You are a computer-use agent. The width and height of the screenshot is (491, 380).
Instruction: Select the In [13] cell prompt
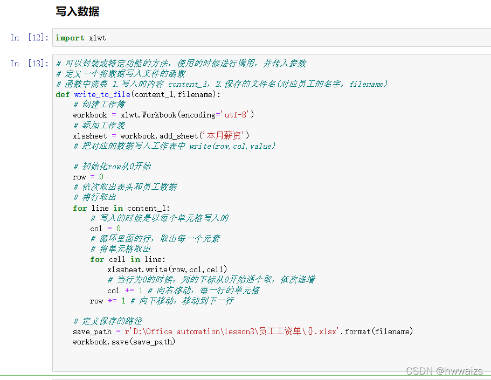(x=30, y=63)
